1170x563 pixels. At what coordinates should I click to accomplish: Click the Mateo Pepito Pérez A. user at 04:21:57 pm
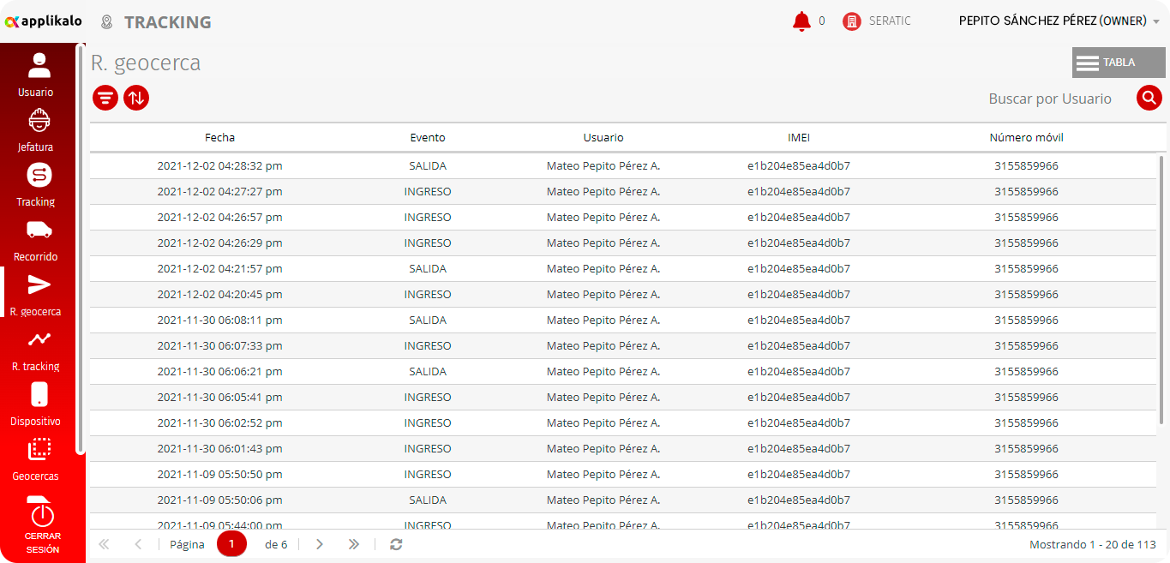[x=603, y=269]
